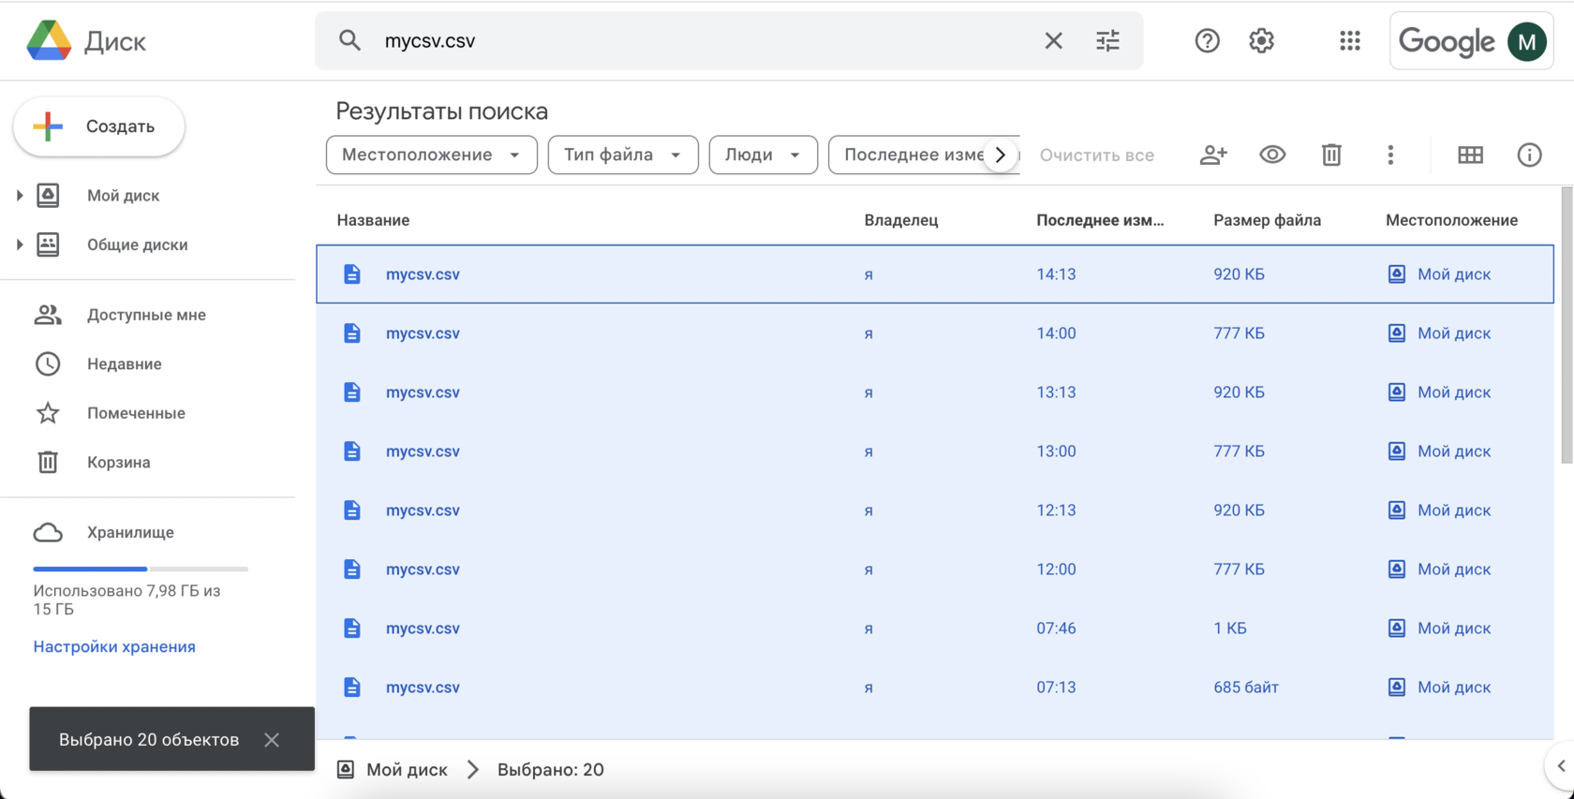Open the Местоположение filter dropdown

point(431,155)
